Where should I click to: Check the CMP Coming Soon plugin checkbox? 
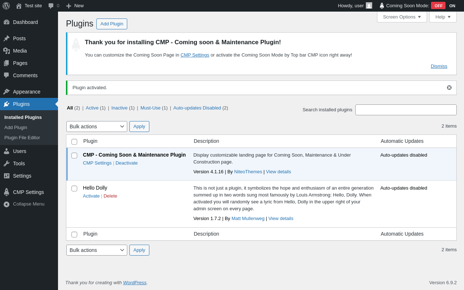(74, 156)
